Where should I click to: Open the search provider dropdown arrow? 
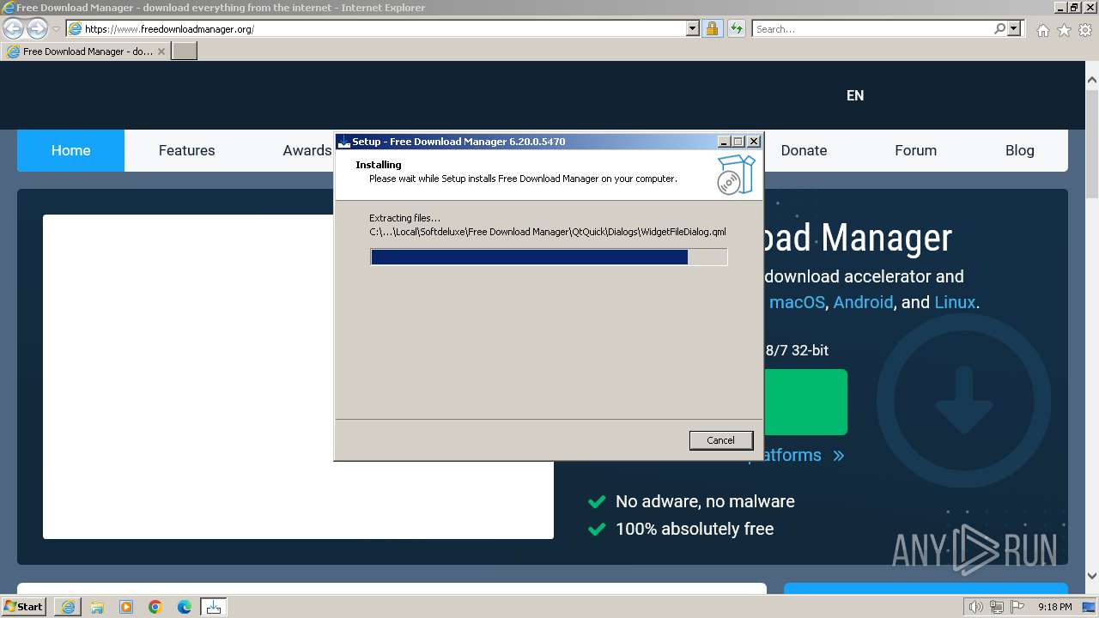pyautogui.click(x=1014, y=28)
